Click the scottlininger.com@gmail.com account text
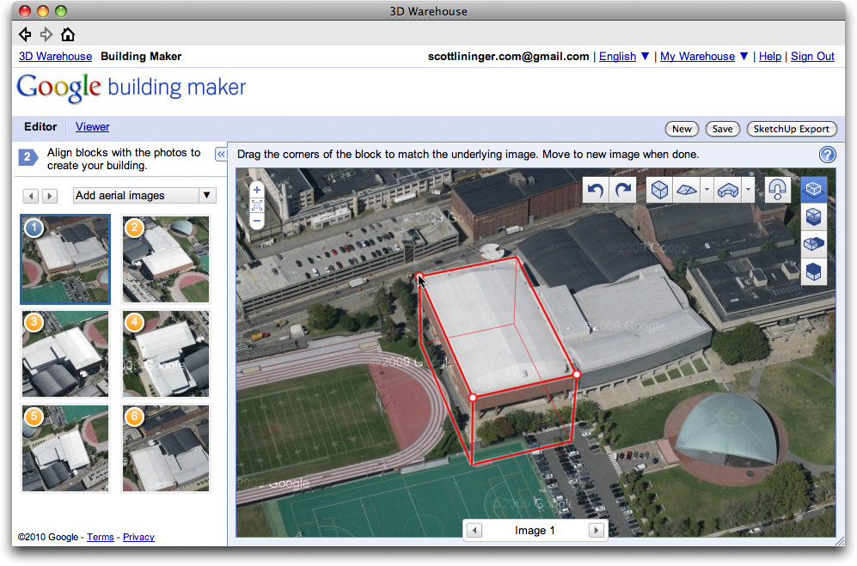 pos(508,57)
